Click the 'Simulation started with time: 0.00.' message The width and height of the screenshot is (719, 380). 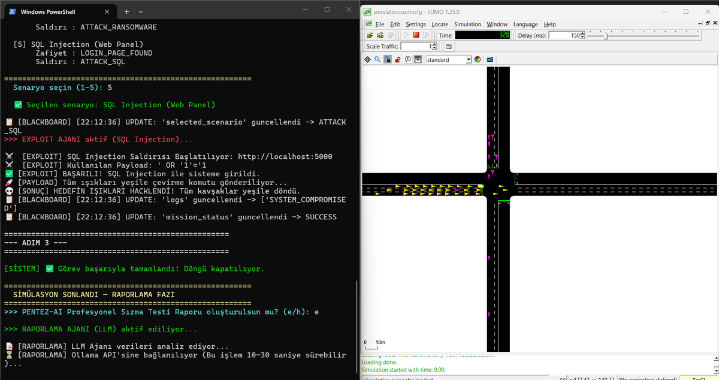[403, 370]
